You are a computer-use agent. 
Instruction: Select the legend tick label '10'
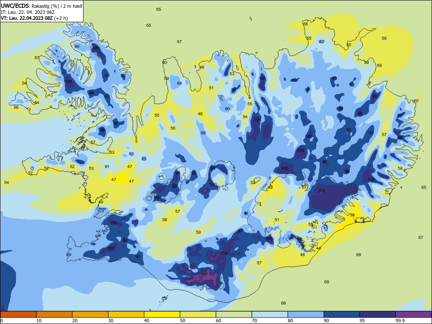[x=39, y=321]
